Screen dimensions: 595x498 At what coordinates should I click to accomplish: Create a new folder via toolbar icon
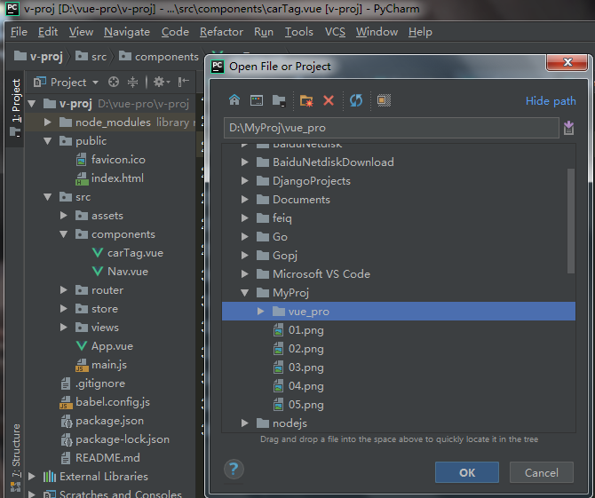point(306,100)
